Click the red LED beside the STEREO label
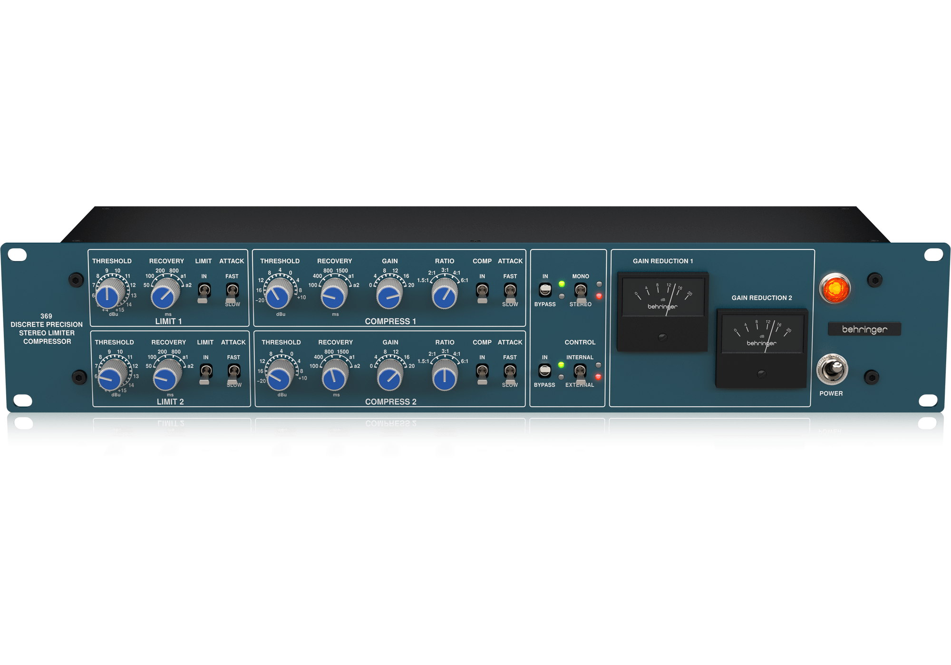The height and width of the screenshot is (665, 951). click(x=599, y=296)
